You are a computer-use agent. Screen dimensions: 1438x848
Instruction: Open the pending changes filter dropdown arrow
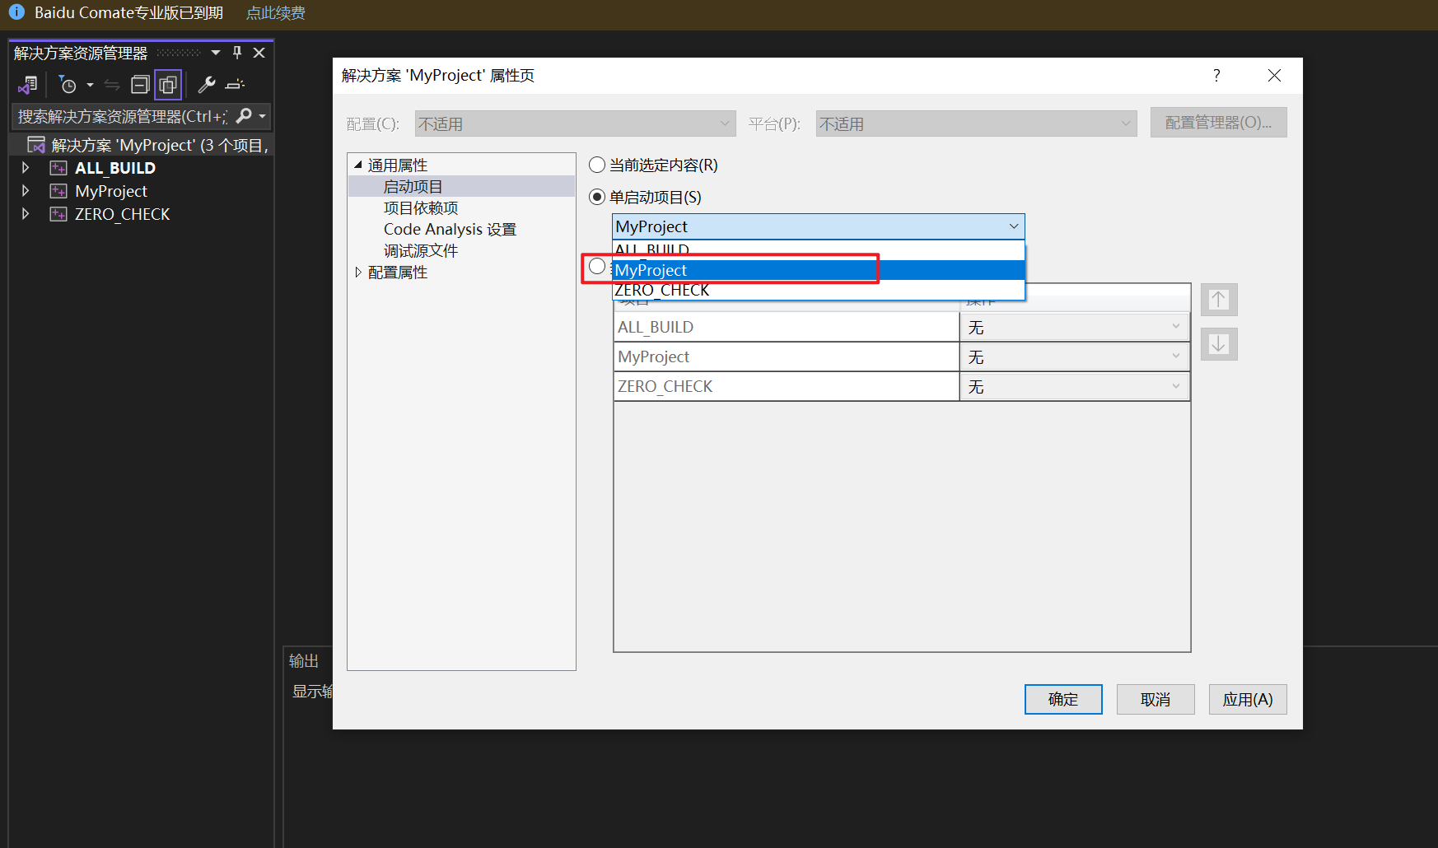tap(90, 85)
